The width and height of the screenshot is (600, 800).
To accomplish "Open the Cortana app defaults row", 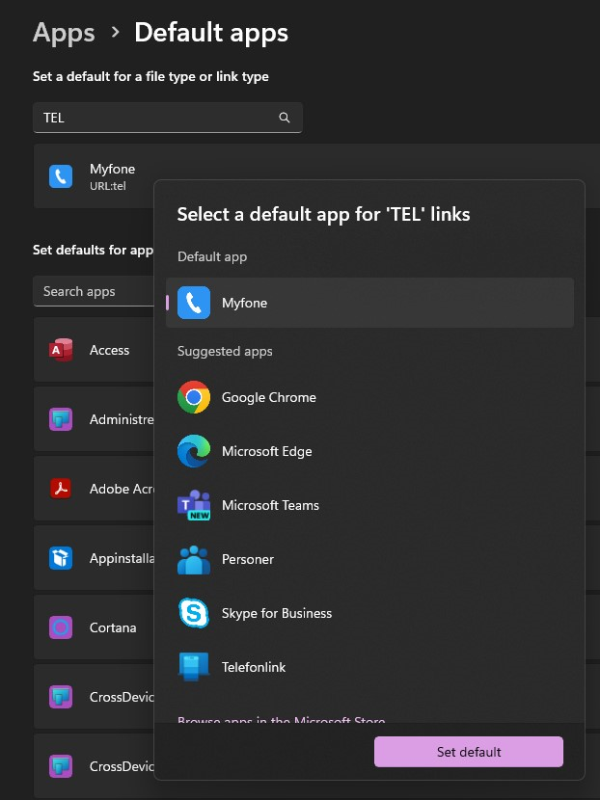I will (x=94, y=627).
